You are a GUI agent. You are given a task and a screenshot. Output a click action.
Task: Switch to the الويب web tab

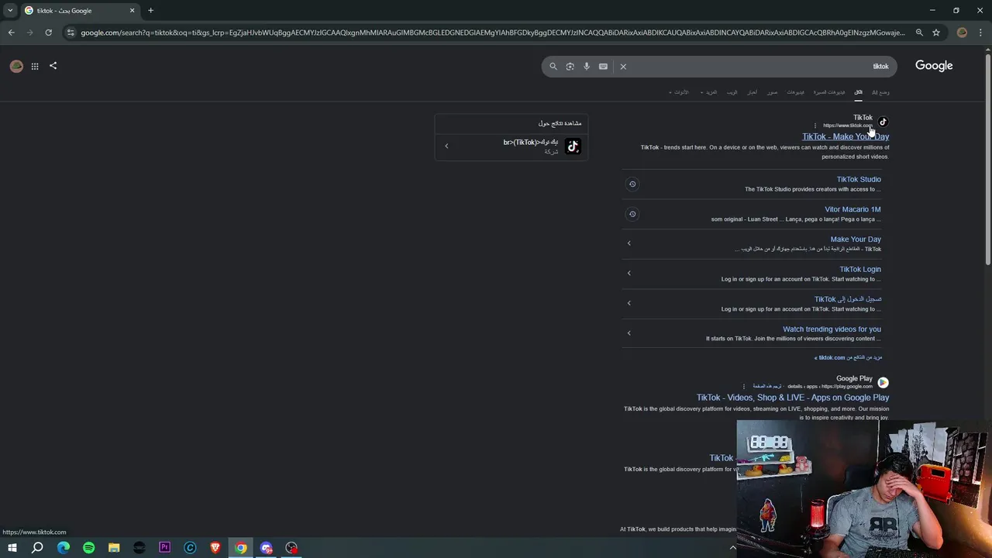(732, 92)
